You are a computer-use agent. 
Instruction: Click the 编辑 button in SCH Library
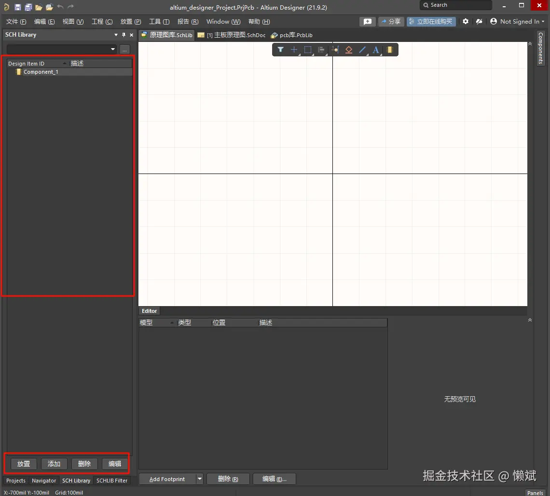click(x=115, y=464)
